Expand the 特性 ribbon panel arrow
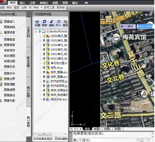Image resolution: width=155 pixels, height=142 pixels. coord(41,8)
